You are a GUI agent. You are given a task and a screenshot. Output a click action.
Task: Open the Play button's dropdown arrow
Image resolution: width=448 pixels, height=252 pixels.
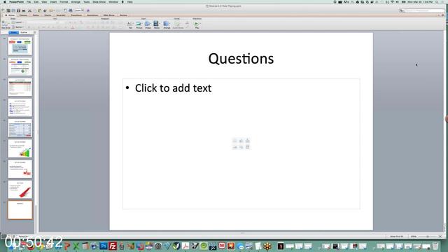[x=200, y=23]
